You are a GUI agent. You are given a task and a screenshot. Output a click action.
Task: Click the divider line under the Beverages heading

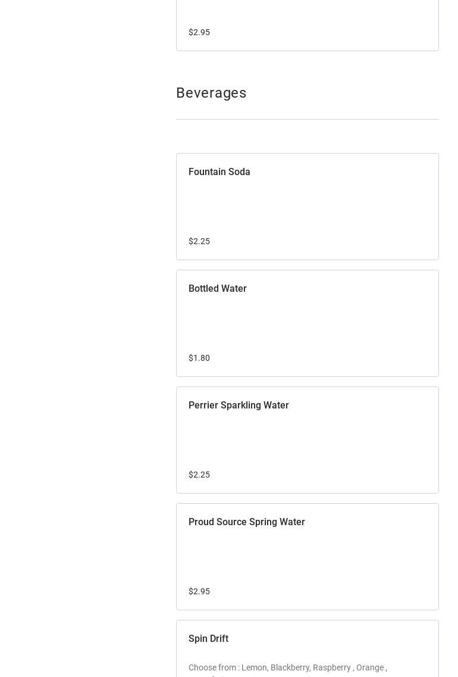307,119
